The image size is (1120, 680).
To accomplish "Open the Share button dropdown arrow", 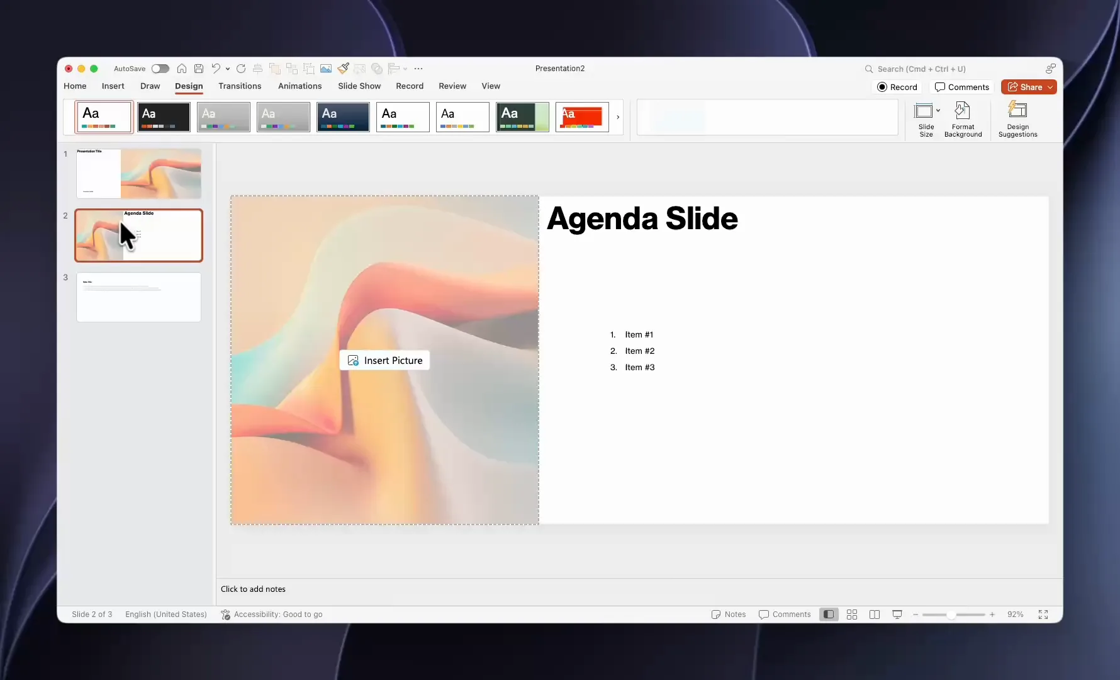I will pyautogui.click(x=1050, y=88).
